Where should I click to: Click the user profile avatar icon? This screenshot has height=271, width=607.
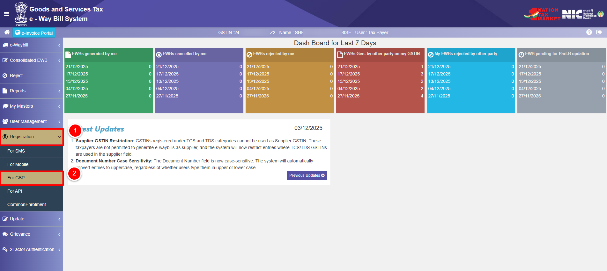coord(600,14)
